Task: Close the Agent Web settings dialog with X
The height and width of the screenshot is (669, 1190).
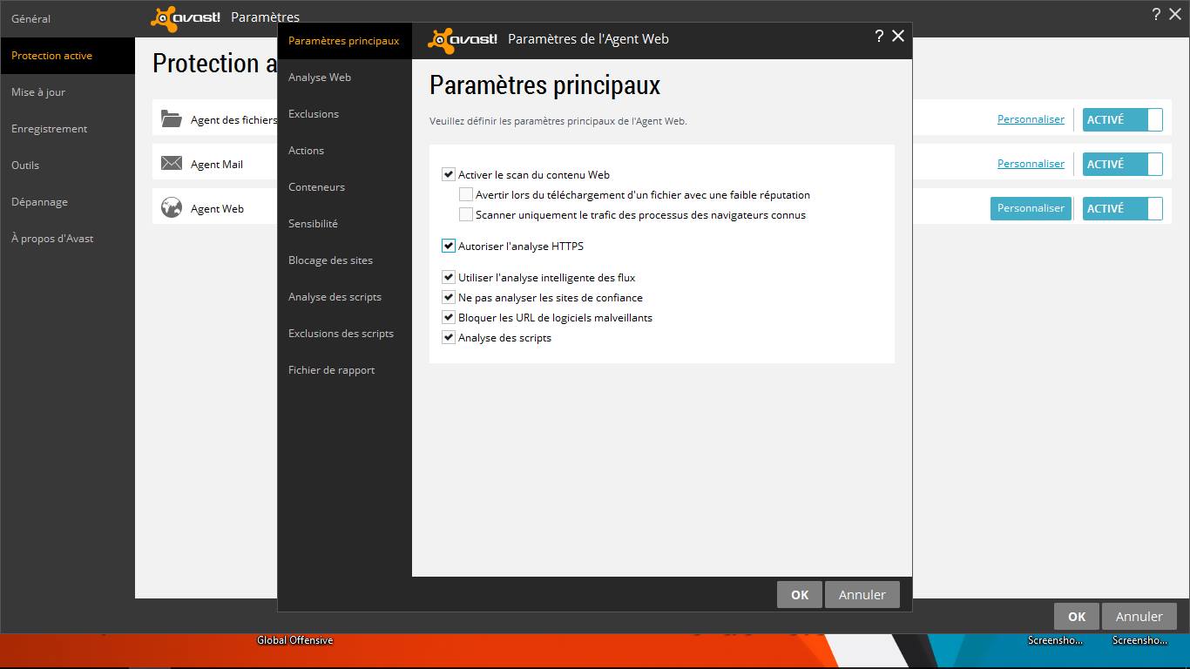Action: click(x=898, y=37)
